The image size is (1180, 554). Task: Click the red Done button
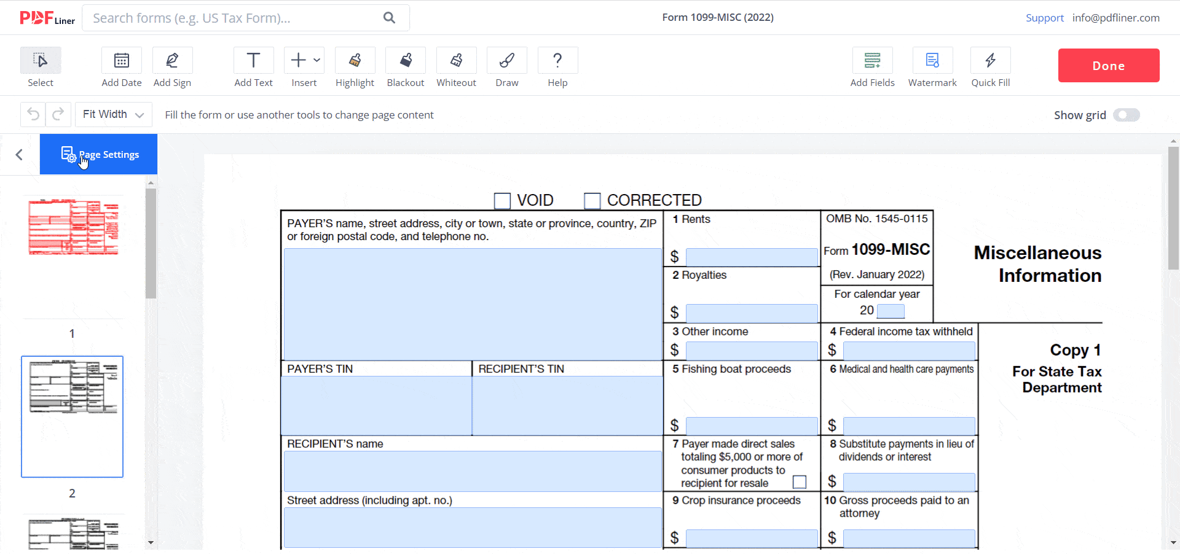[1109, 65]
